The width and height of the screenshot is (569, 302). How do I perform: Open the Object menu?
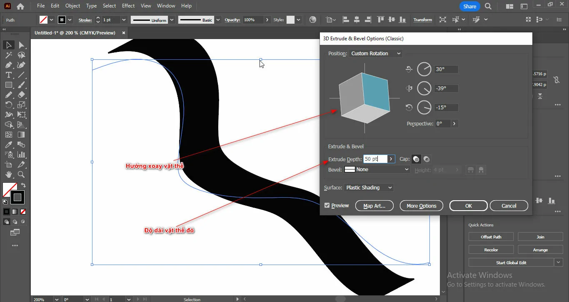pyautogui.click(x=72, y=6)
